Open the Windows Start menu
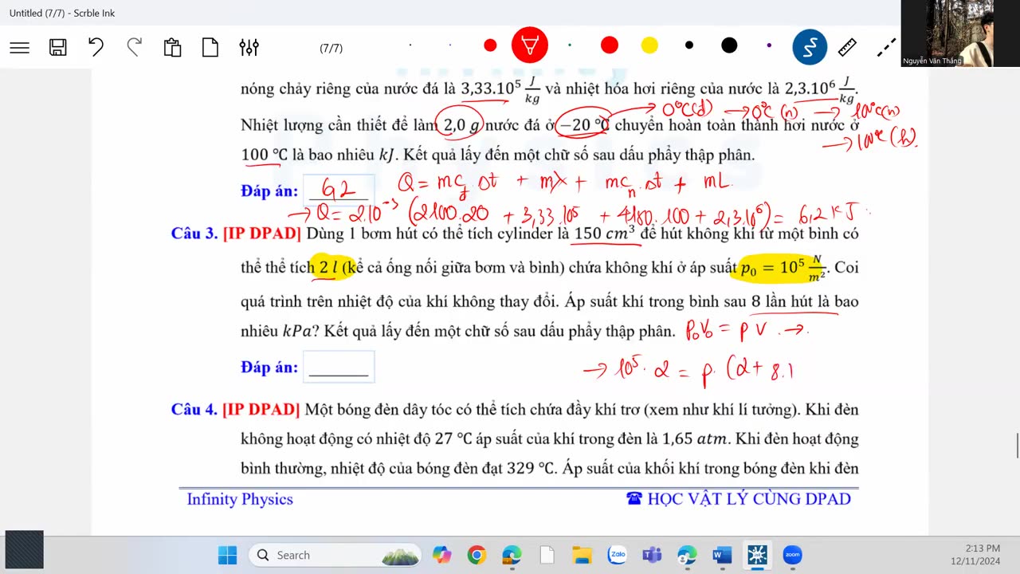 227,555
